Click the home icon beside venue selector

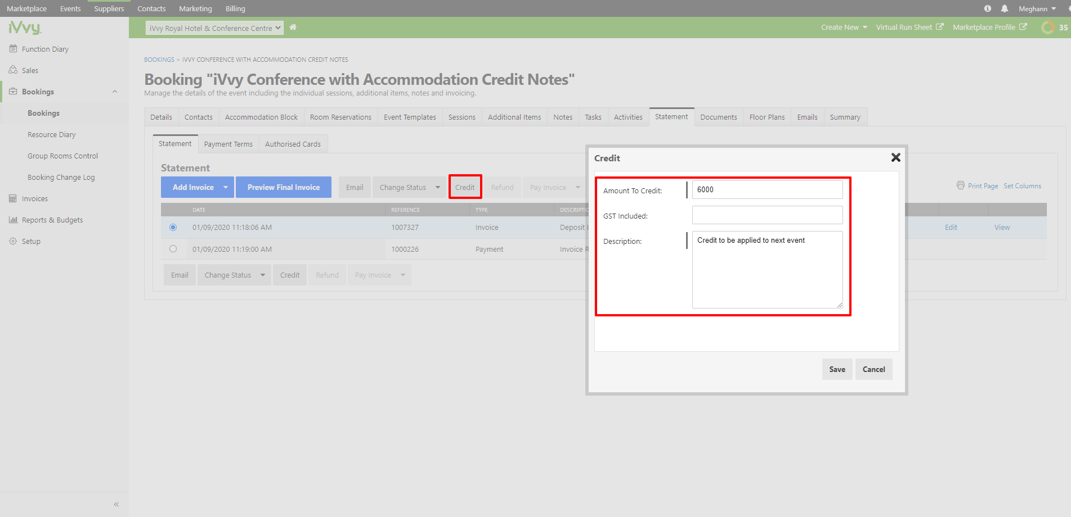(x=293, y=27)
